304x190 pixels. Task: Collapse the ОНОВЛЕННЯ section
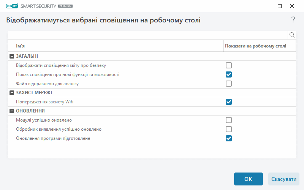point(12,111)
